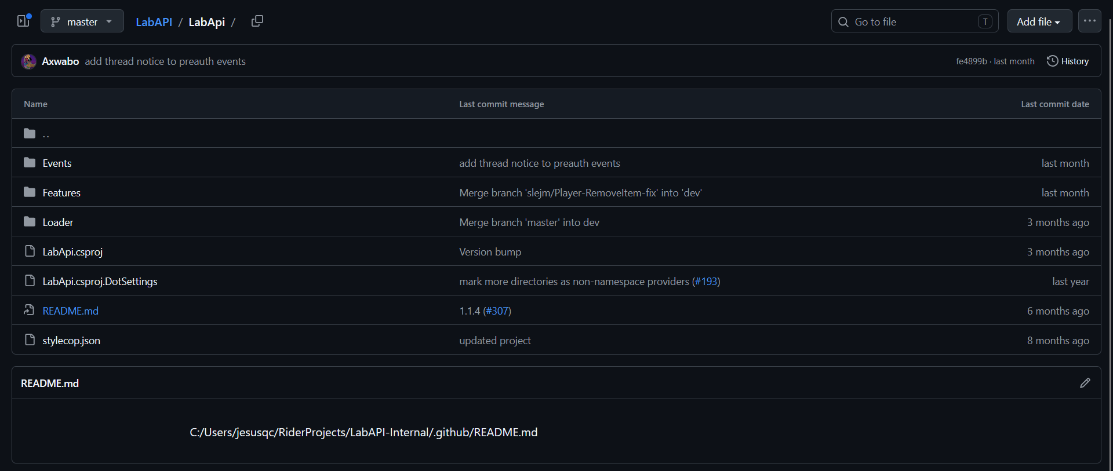
Task: Open the Merge branch slejm/Player-RemoveItem-fix commit message
Action: [x=580, y=193]
